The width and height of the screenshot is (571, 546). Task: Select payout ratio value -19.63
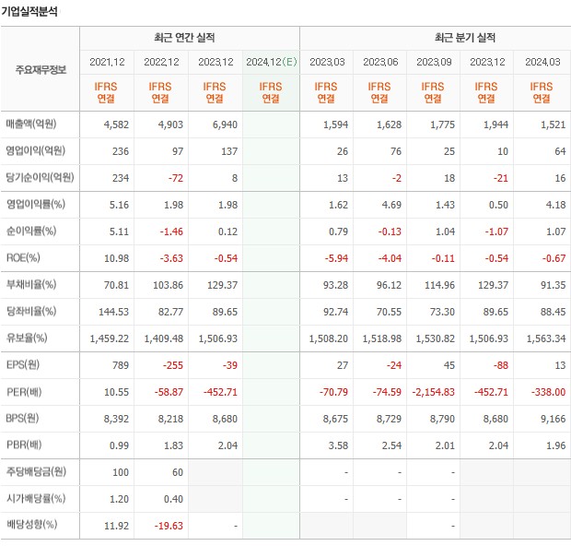click(169, 526)
